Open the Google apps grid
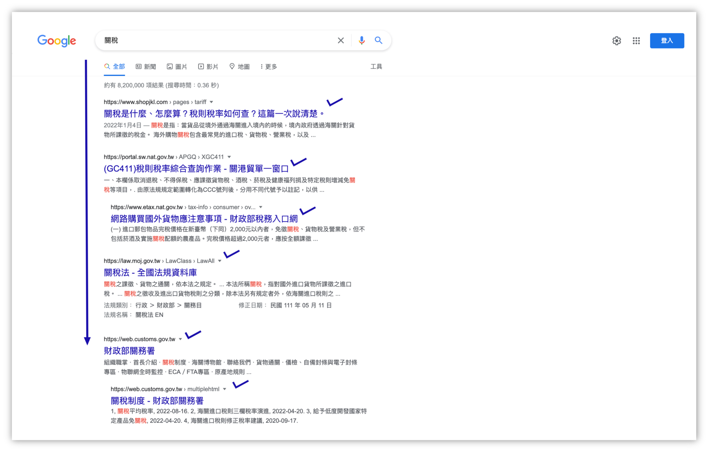Viewport: 708px width, 452px height. coord(636,41)
